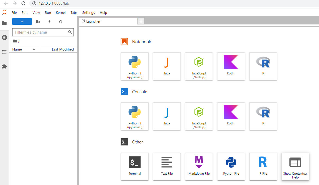Click the site information icon in address bar
The width and height of the screenshot is (319, 185).
(x=34, y=3)
